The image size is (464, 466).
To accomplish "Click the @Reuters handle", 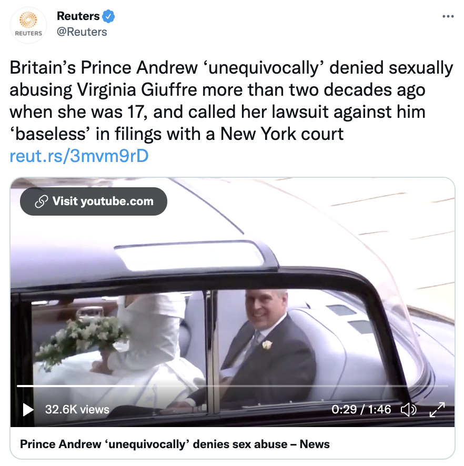I will coord(82,32).
